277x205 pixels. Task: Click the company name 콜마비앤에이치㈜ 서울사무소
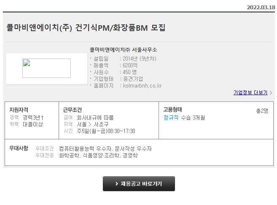point(123,50)
